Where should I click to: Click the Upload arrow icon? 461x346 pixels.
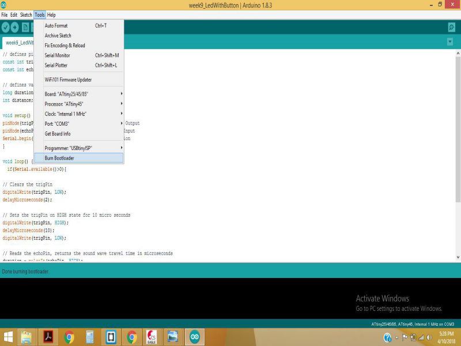click(x=15, y=27)
